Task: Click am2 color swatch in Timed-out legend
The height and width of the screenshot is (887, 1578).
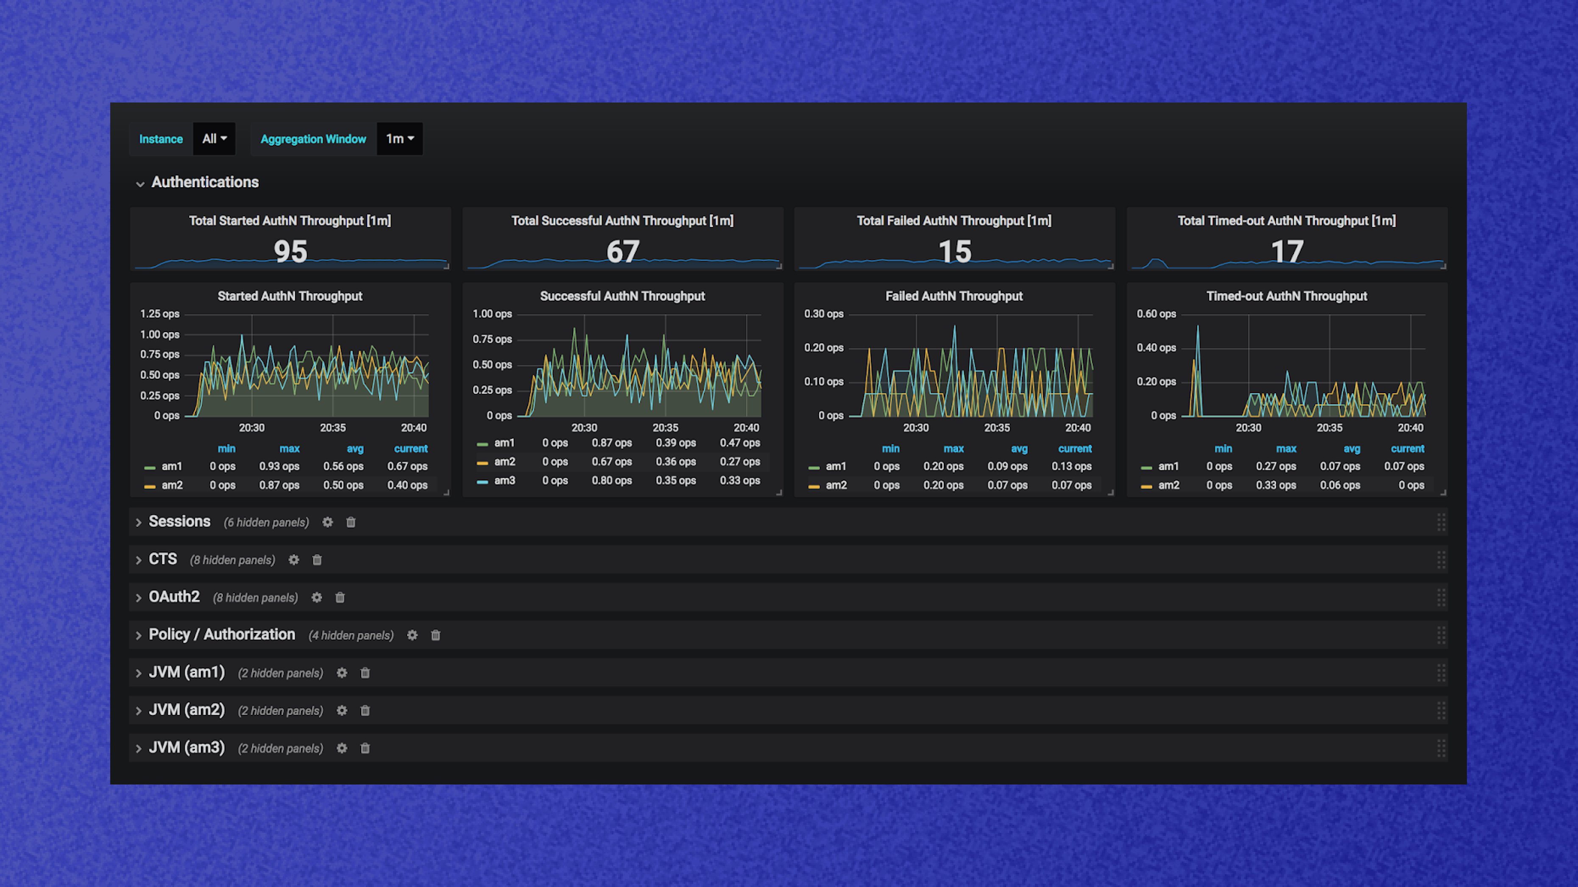Action: click(1146, 487)
